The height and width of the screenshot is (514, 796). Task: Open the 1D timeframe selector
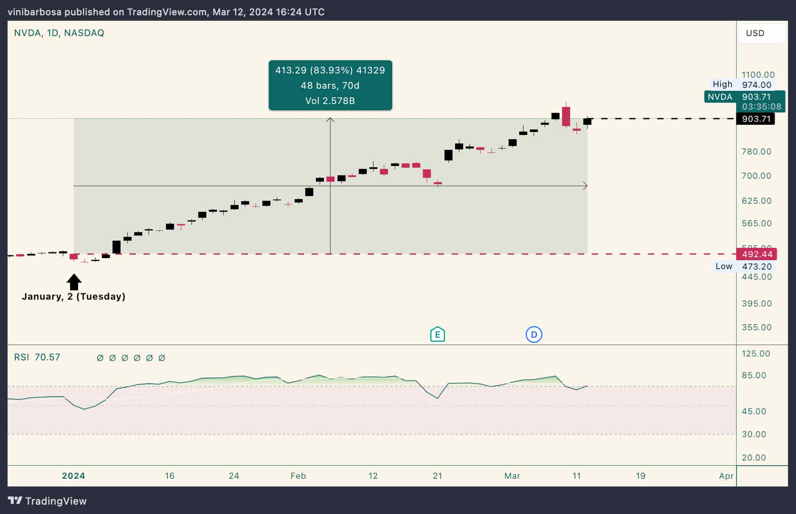[53, 33]
